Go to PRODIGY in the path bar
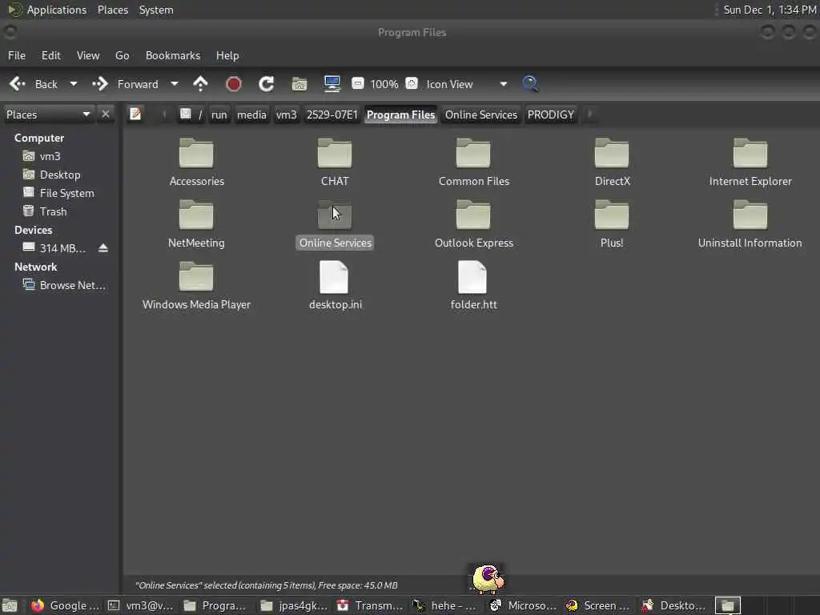The width and height of the screenshot is (820, 615). pyautogui.click(x=550, y=115)
